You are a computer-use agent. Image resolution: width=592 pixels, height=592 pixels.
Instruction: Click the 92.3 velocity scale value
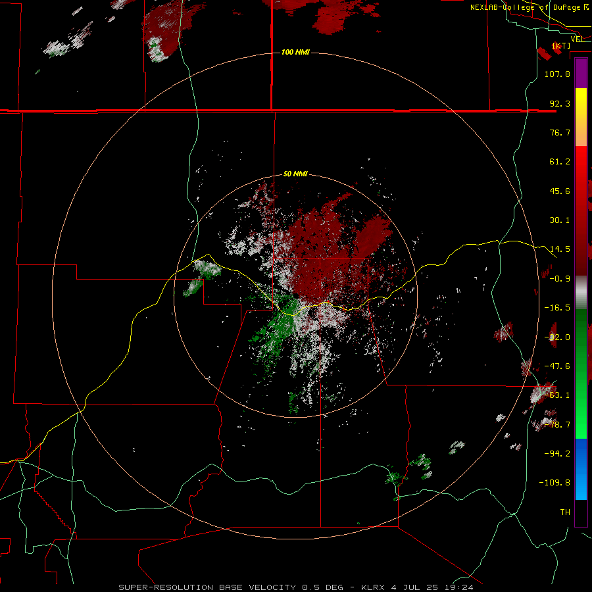click(x=560, y=103)
